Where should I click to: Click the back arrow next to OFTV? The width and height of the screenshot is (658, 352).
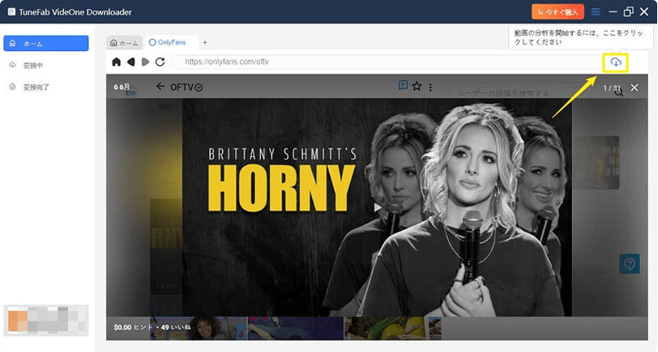click(160, 87)
